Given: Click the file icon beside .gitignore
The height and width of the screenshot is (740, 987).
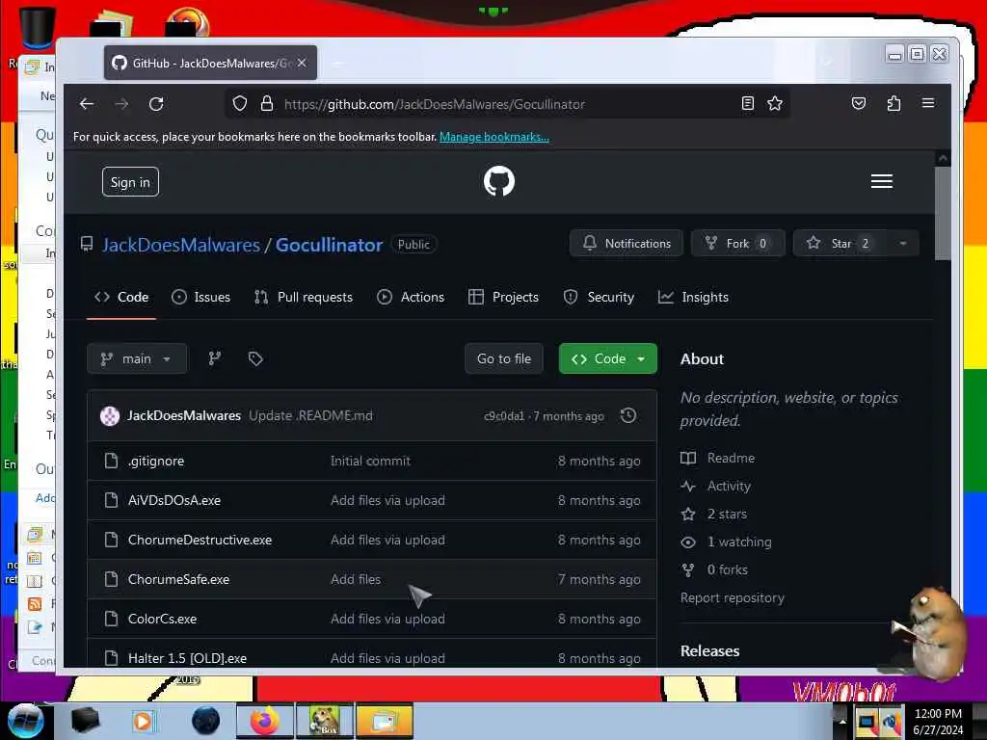Looking at the screenshot, I should (112, 461).
